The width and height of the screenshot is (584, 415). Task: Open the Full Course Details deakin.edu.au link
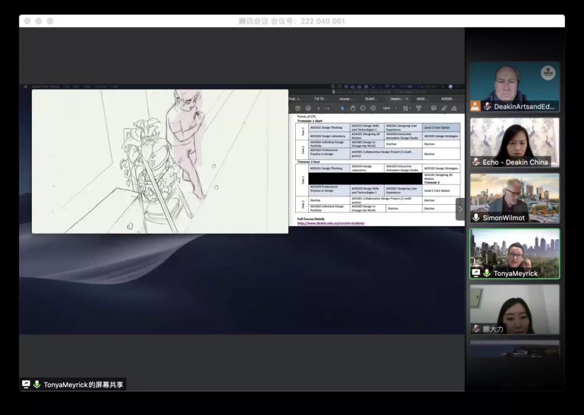click(x=331, y=223)
